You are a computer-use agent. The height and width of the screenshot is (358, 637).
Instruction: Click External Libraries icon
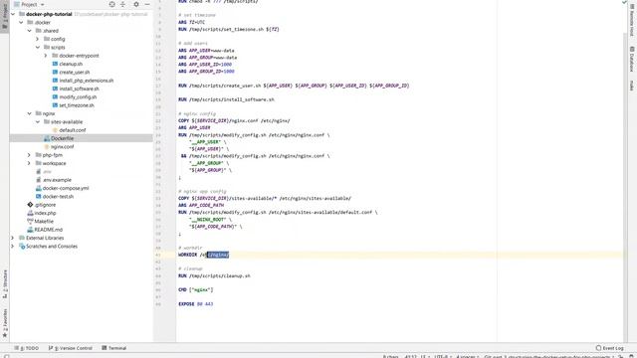(x=22, y=238)
